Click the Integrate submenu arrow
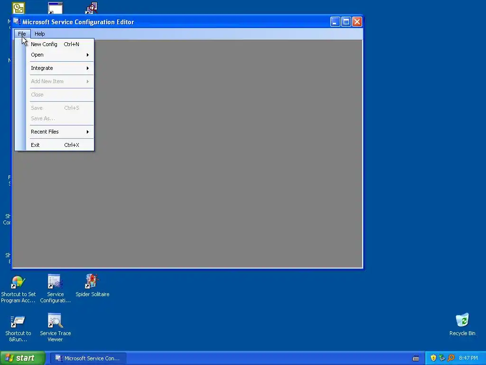The width and height of the screenshot is (486, 365). tap(88, 68)
